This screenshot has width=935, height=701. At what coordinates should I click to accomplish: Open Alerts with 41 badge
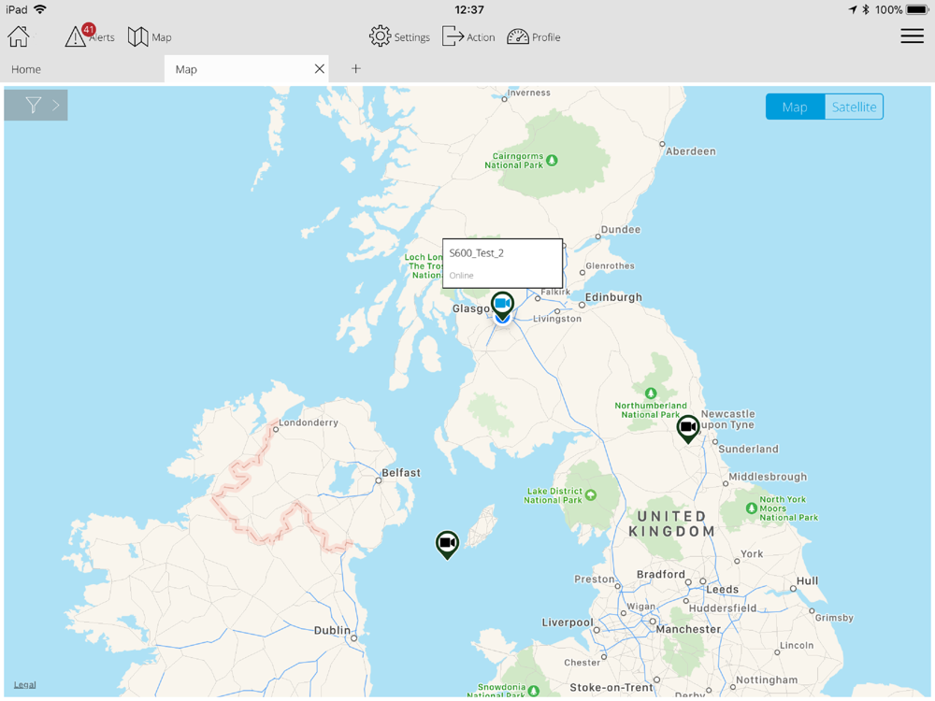pyautogui.click(x=90, y=37)
